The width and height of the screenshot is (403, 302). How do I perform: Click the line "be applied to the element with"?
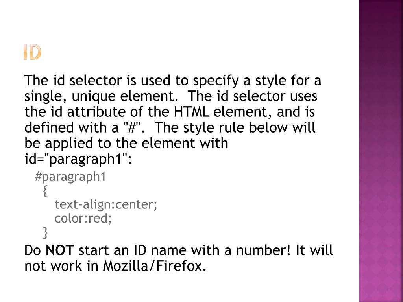pyautogui.click(x=126, y=144)
